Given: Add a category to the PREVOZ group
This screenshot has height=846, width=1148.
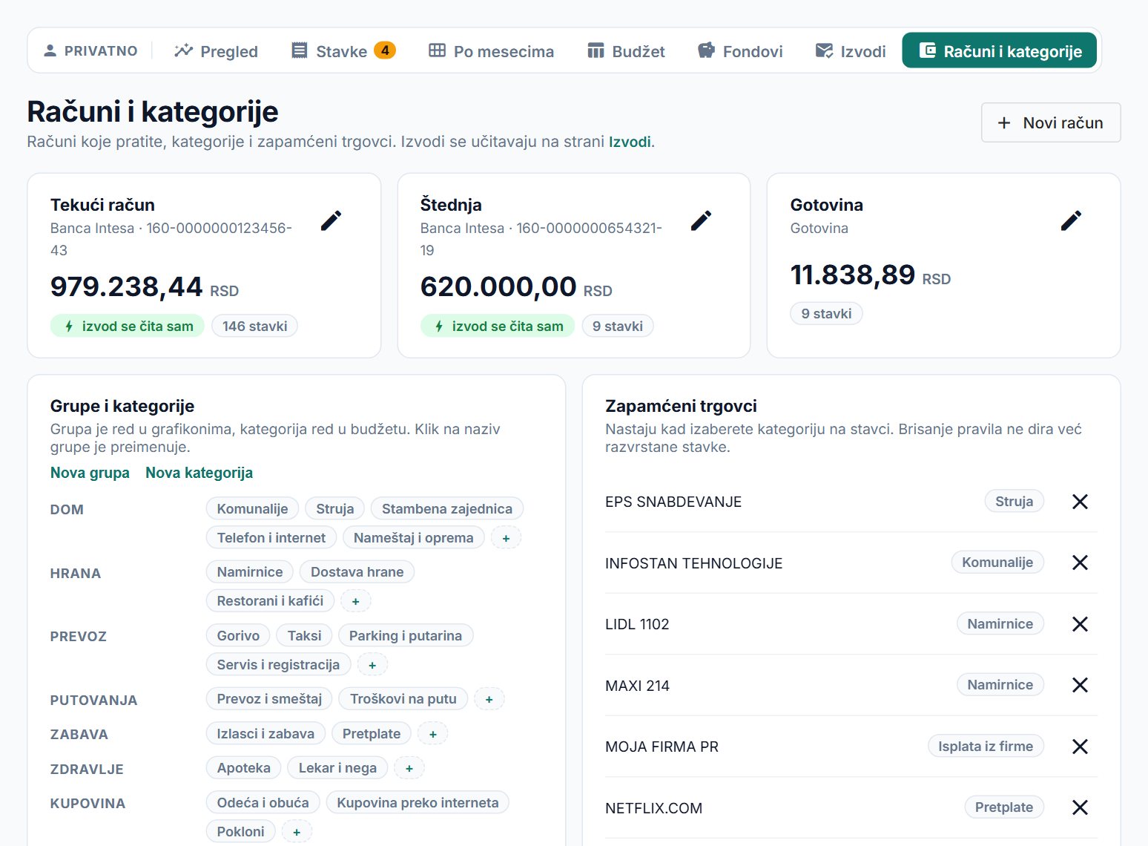Looking at the screenshot, I should point(372,665).
